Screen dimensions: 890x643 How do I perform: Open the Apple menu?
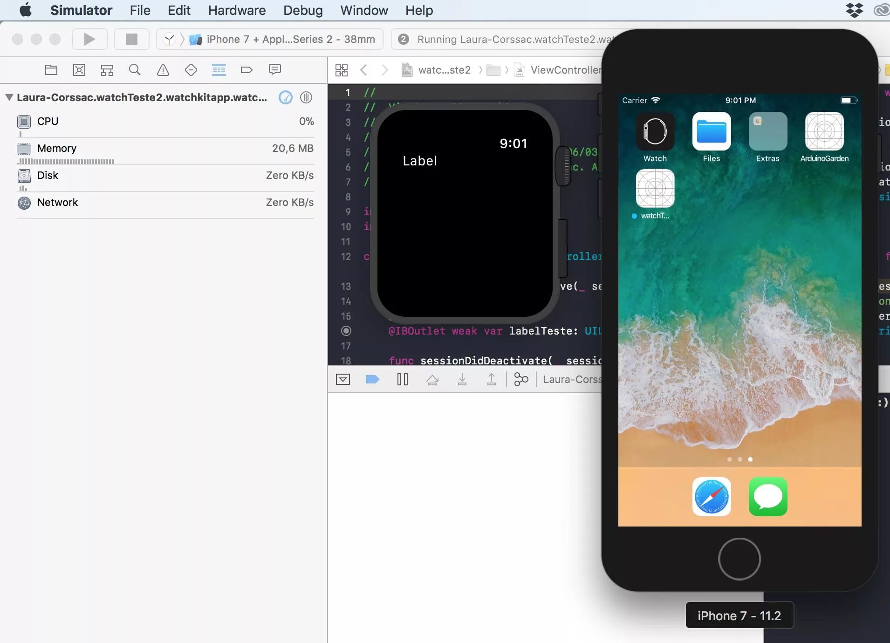[x=25, y=10]
